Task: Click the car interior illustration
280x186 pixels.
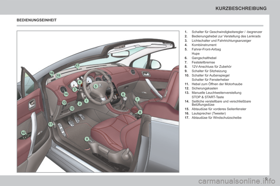Action: coord(98,102)
